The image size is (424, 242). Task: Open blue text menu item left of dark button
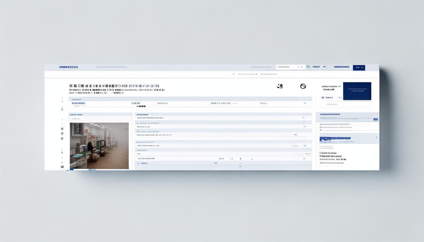[341, 67]
